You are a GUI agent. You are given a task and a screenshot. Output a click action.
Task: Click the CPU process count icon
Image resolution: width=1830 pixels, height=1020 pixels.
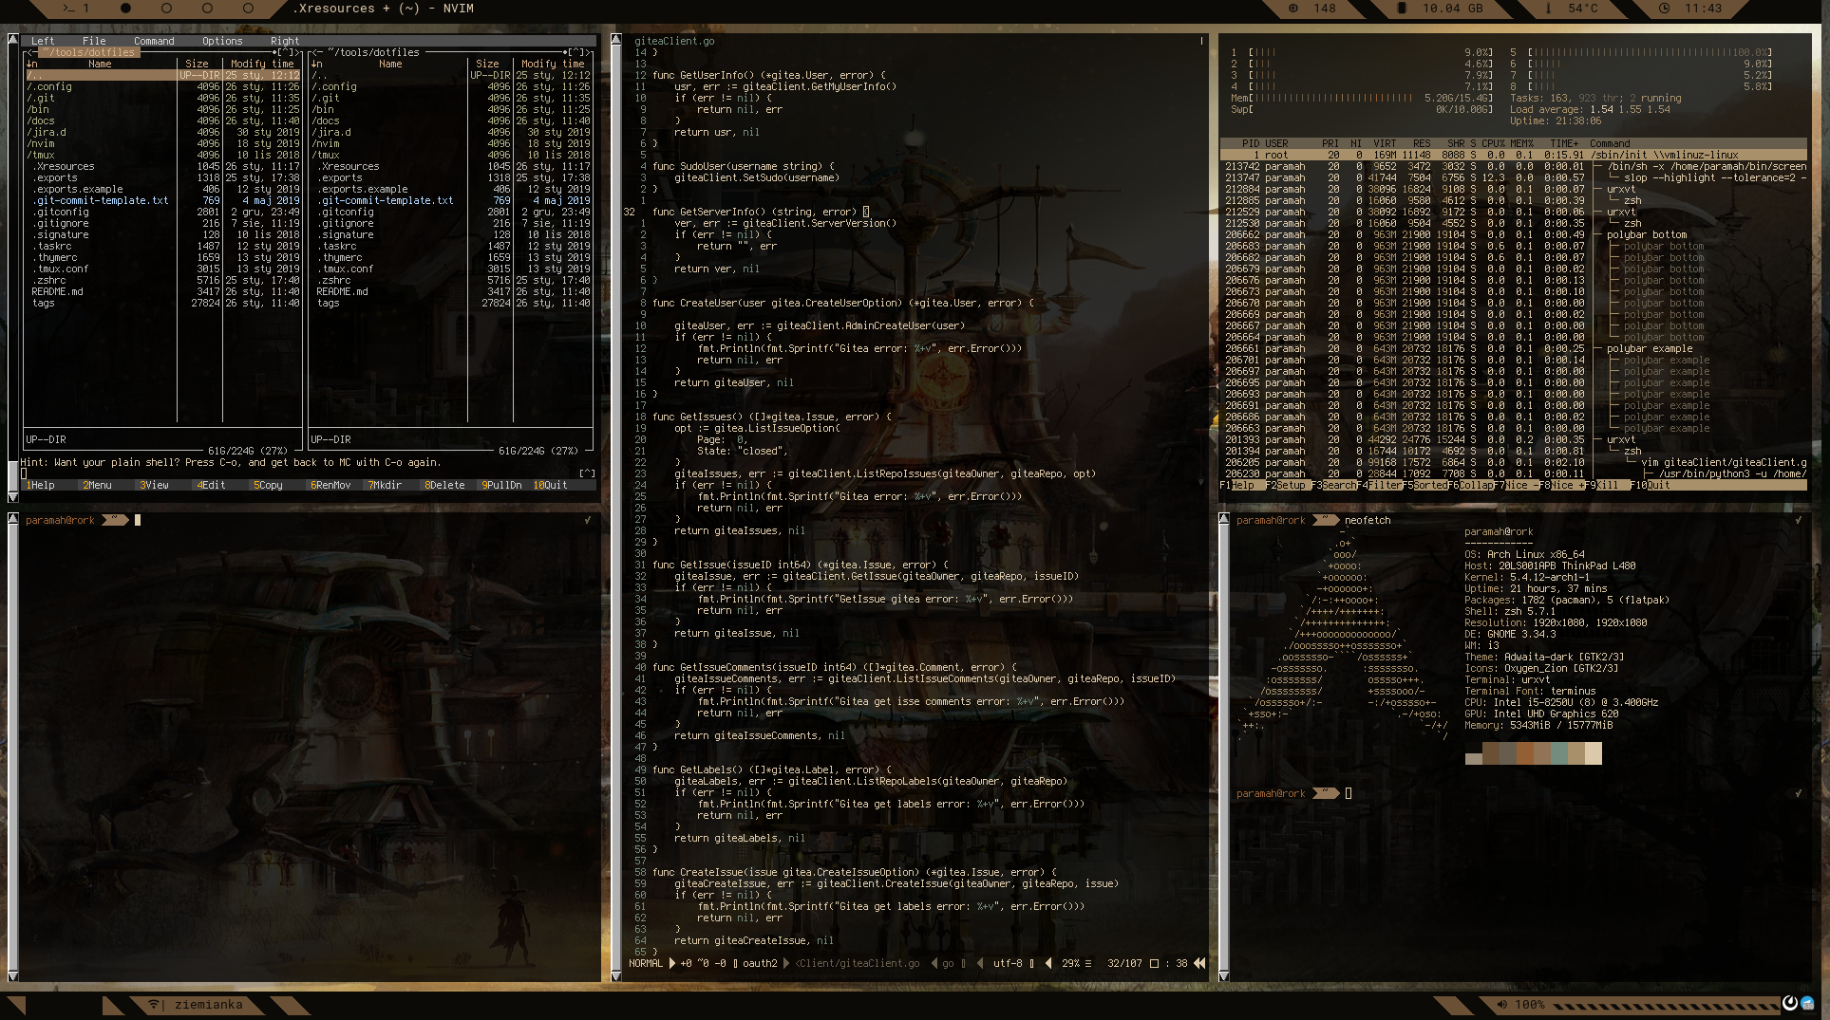pyautogui.click(x=1292, y=9)
